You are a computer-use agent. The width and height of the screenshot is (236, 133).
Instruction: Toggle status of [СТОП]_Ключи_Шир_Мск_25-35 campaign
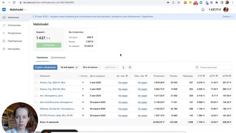click(83, 115)
